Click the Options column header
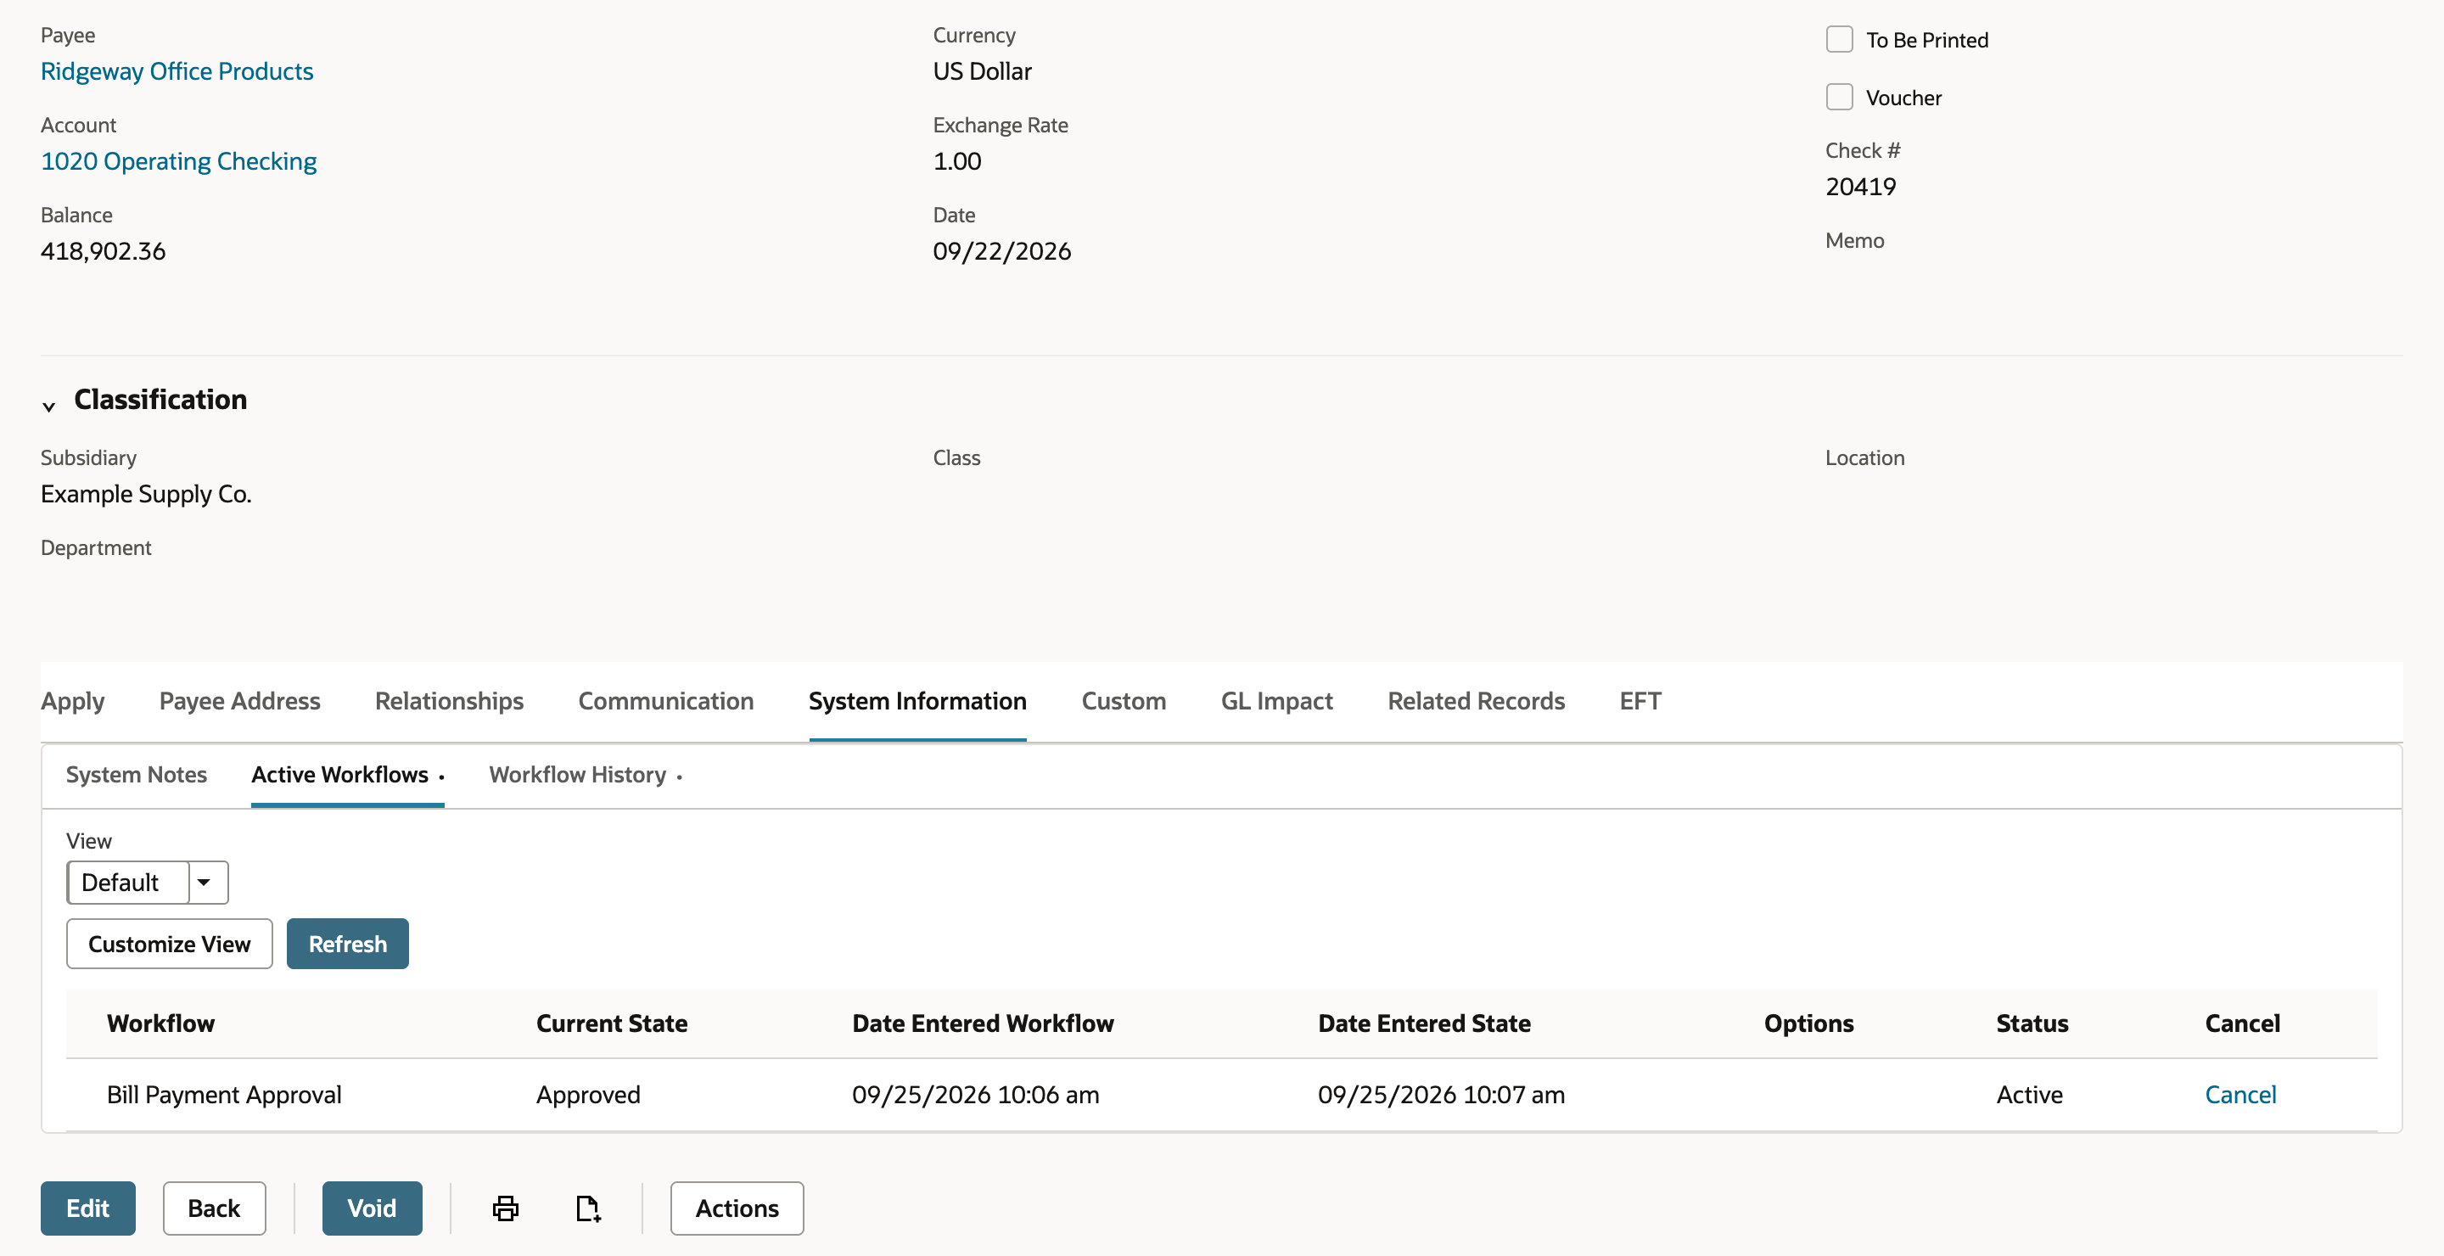The height and width of the screenshot is (1256, 2444). point(1808,1023)
